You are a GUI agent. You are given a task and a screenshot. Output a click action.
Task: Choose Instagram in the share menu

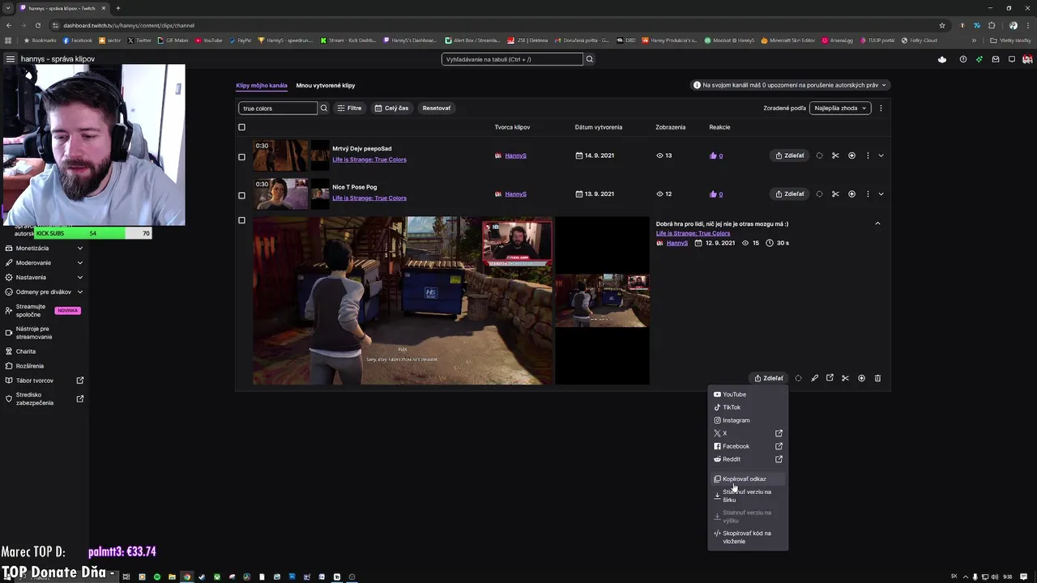tap(748, 420)
